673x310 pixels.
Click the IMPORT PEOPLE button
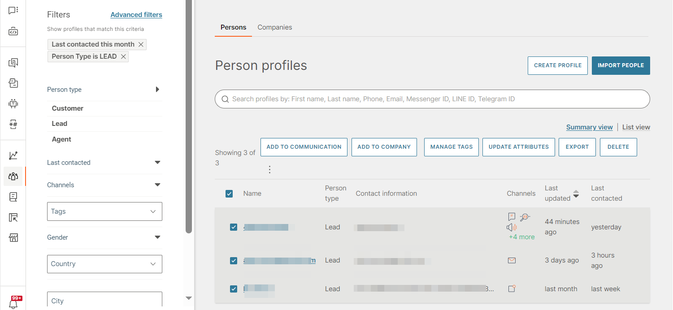click(x=621, y=65)
